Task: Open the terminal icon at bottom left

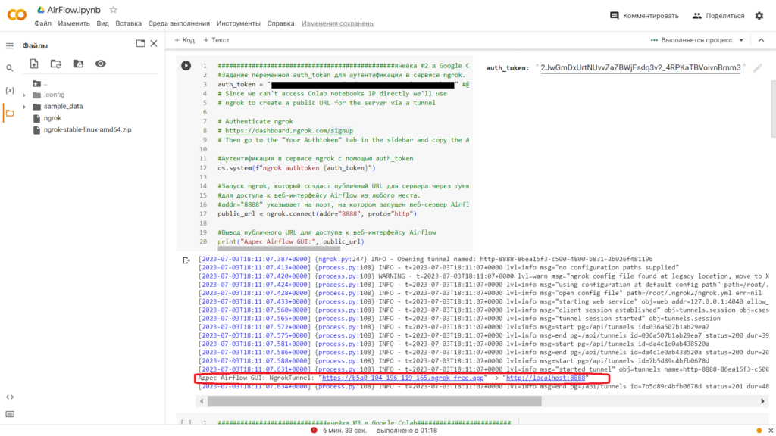Action: 9,414
